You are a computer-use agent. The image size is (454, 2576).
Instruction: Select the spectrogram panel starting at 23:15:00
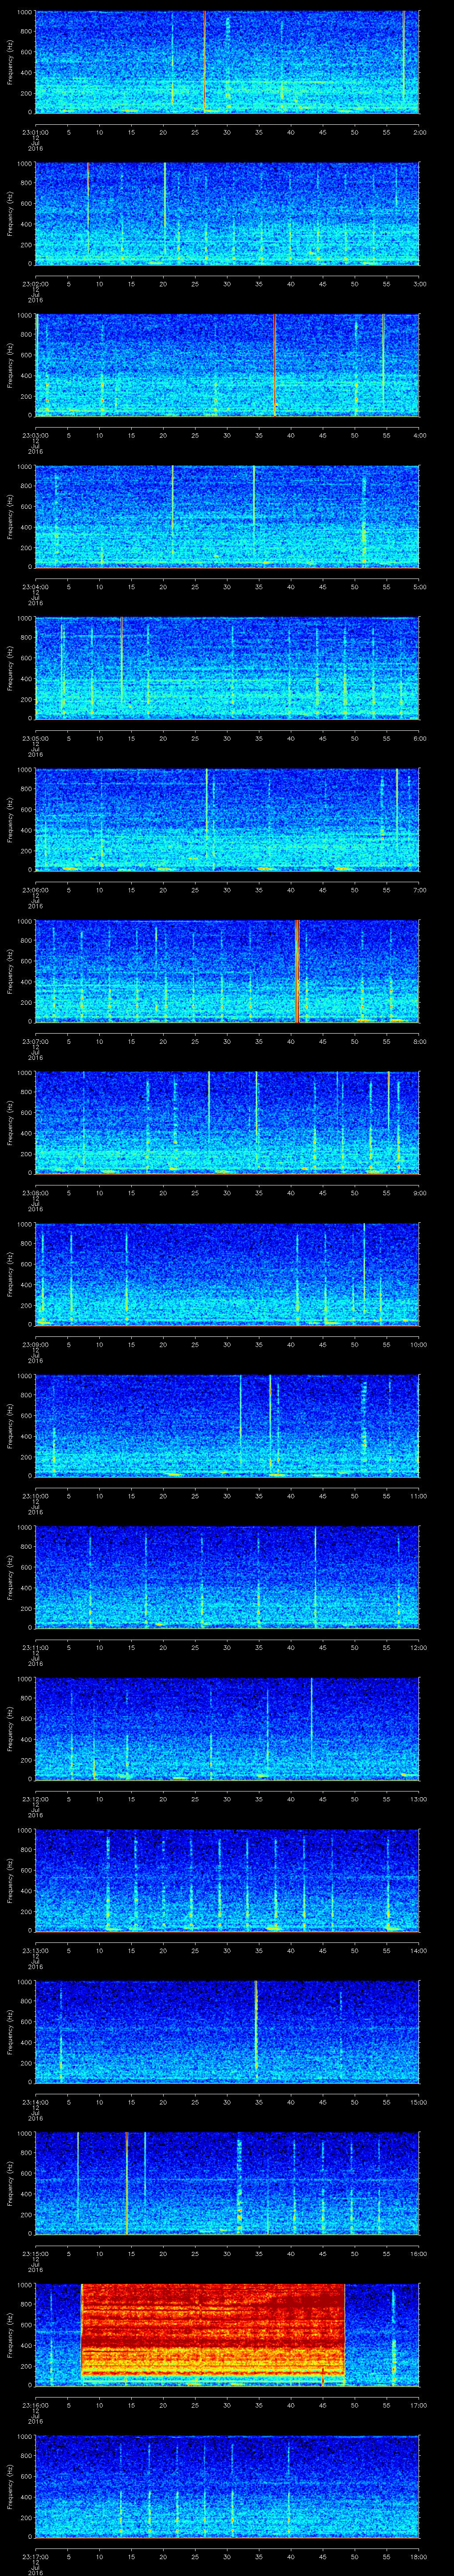pos(227,2182)
